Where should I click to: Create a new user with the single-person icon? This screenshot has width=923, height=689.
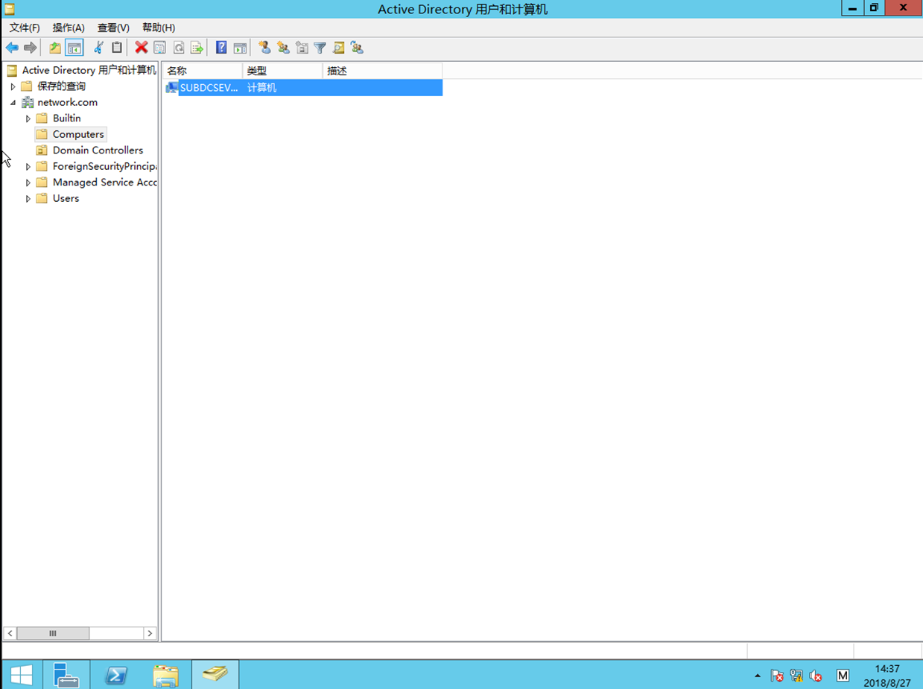pos(264,48)
